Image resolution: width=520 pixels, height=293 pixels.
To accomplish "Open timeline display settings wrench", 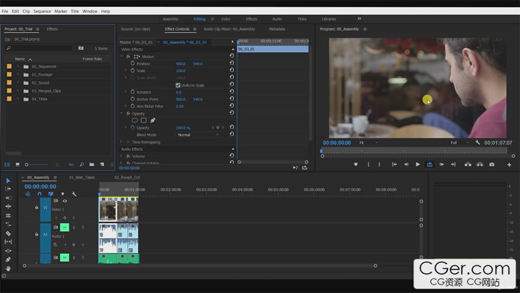I will point(74,194).
